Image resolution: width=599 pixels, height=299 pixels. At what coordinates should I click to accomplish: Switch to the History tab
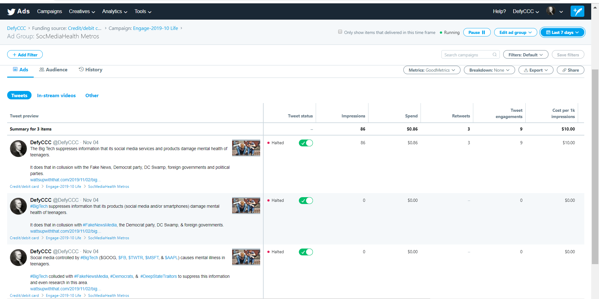coord(90,70)
